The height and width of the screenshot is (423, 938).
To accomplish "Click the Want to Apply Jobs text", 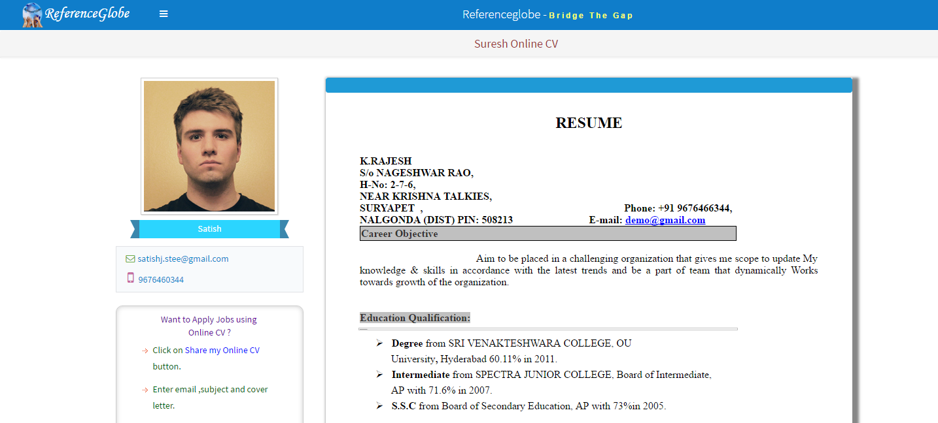I will [x=209, y=326].
